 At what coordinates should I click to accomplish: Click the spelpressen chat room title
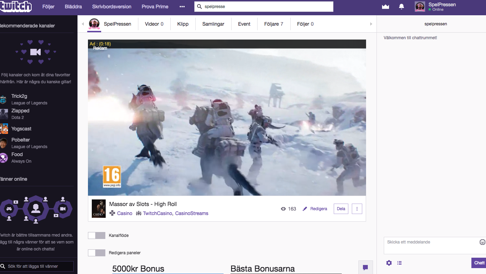click(436, 24)
